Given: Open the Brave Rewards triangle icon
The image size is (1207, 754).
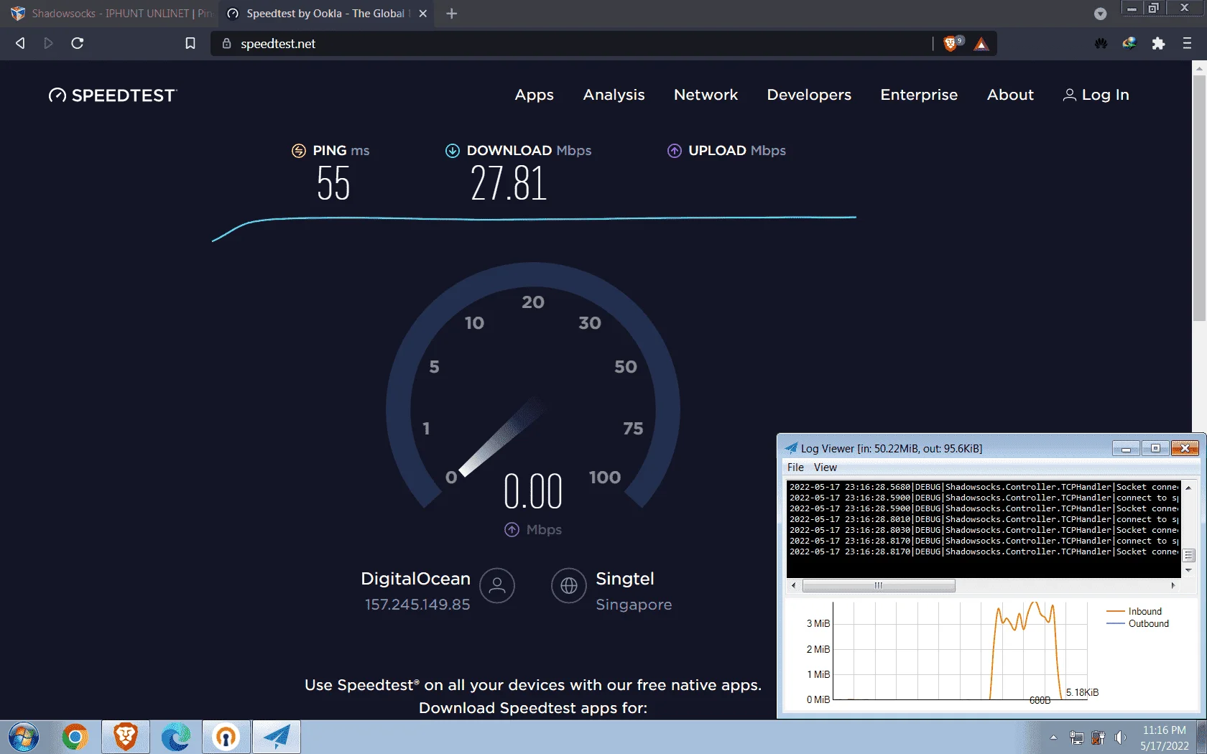Looking at the screenshot, I should coord(981,44).
